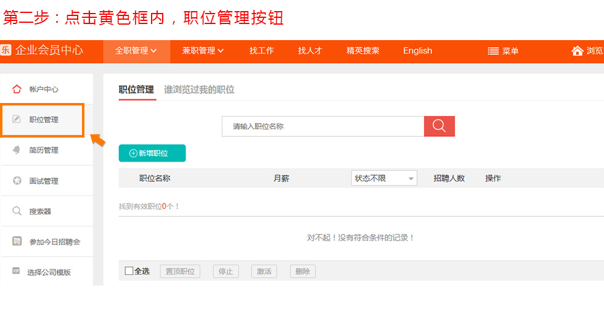Viewport: 604px width, 309px height.
Task: Click the house icon at the header's right edge
Action: tap(577, 51)
